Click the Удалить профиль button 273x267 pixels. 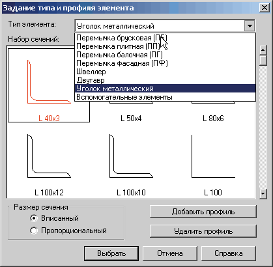[203, 231]
